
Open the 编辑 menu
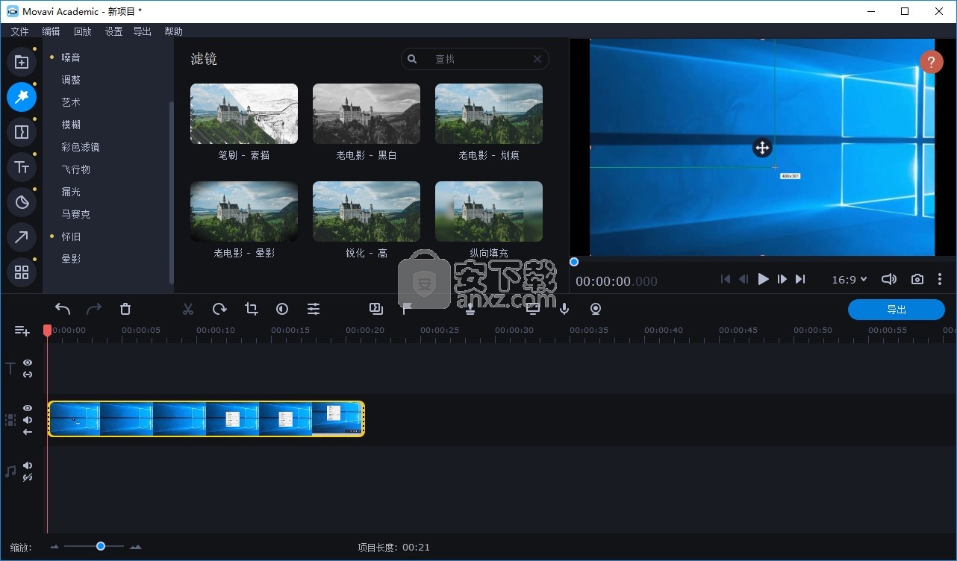click(x=51, y=31)
